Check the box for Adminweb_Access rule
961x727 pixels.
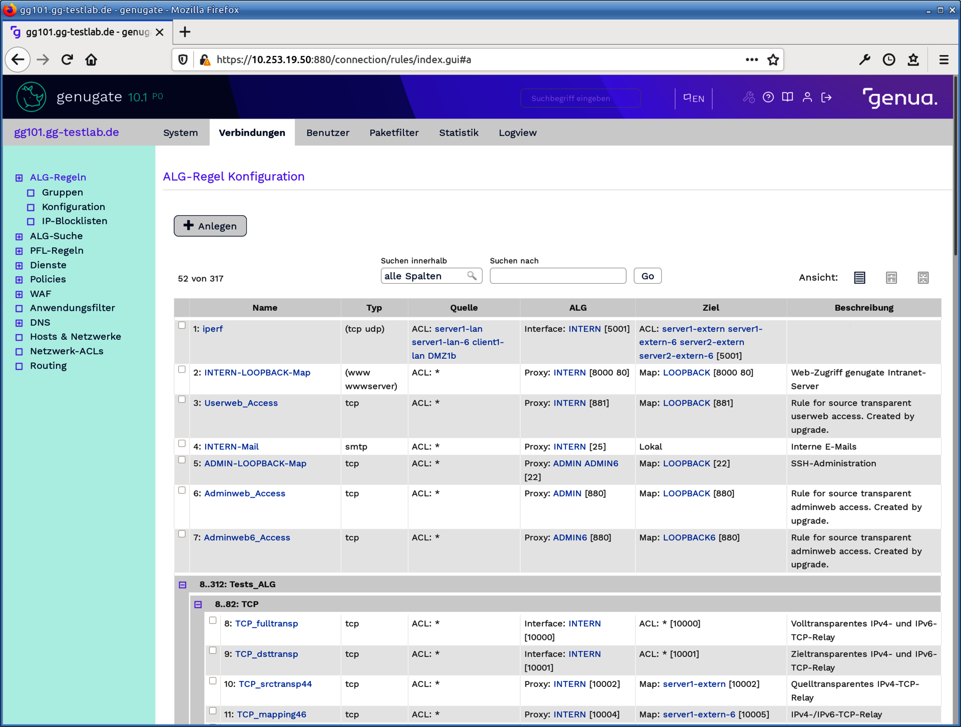182,490
